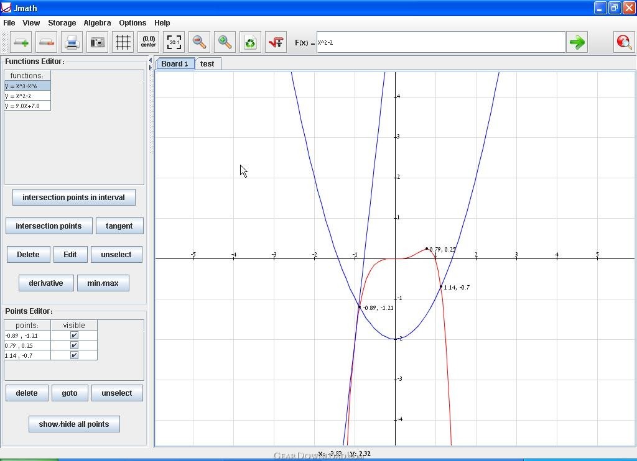
Task: Select point -0.89, -1.21 in the points table
Action: [27, 335]
